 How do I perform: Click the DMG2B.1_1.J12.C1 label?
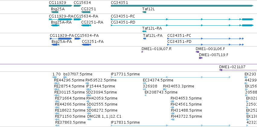pyautogui.click(x=104, y=116)
